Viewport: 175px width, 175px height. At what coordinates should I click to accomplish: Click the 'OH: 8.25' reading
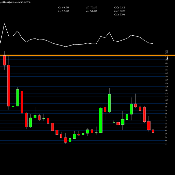[x=120, y=11]
